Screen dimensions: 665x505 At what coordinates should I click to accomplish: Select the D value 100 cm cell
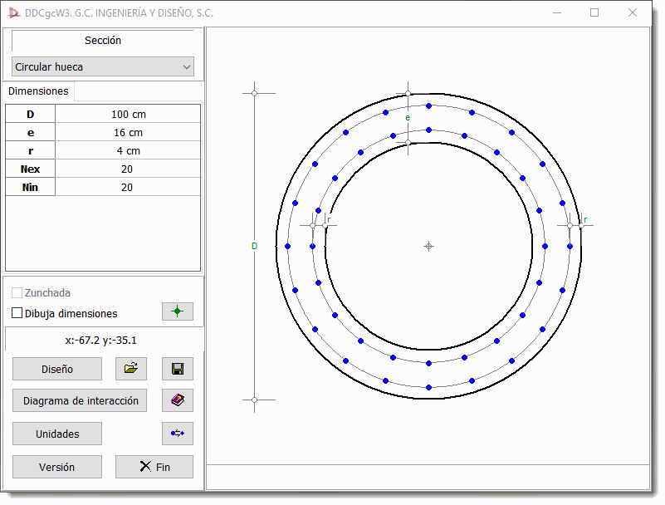[x=128, y=114]
